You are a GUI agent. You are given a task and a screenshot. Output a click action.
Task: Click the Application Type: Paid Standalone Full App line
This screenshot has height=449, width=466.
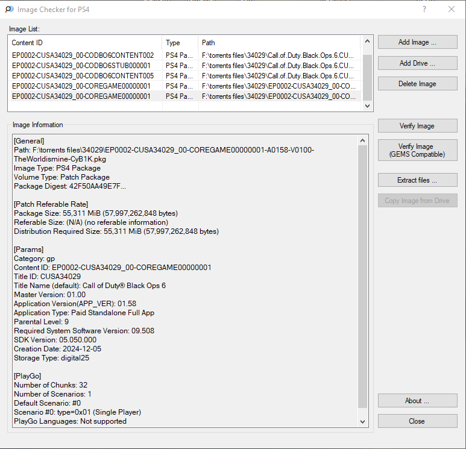(84, 313)
